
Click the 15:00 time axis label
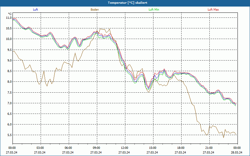pos(153,148)
